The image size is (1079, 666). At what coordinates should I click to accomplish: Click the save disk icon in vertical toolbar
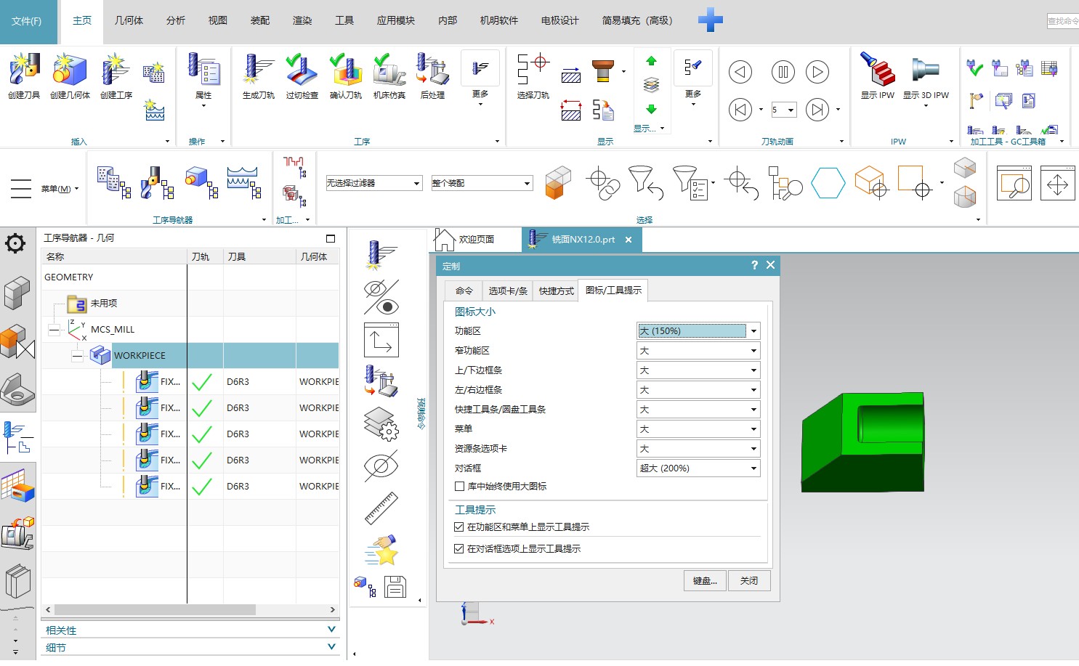(x=395, y=586)
